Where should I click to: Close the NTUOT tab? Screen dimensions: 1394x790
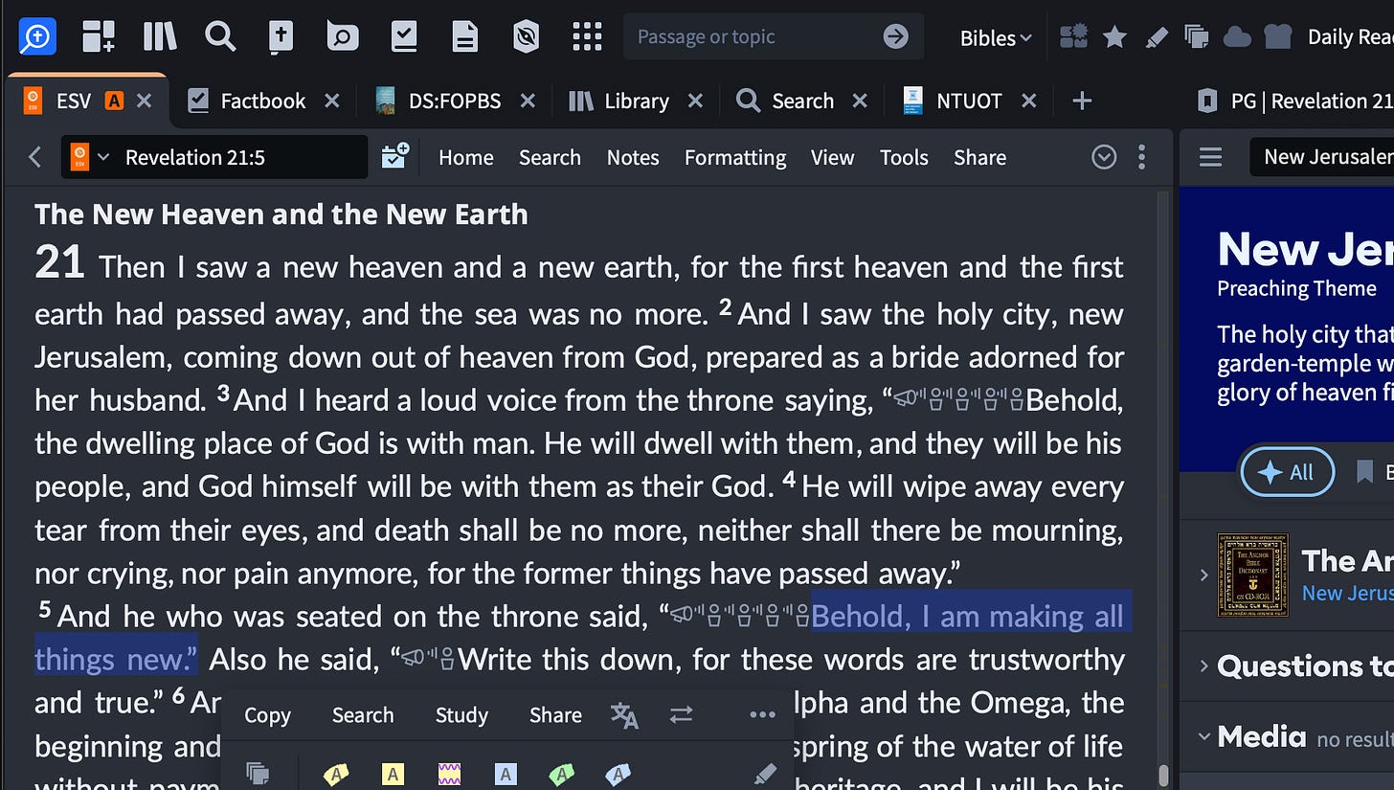1028,101
